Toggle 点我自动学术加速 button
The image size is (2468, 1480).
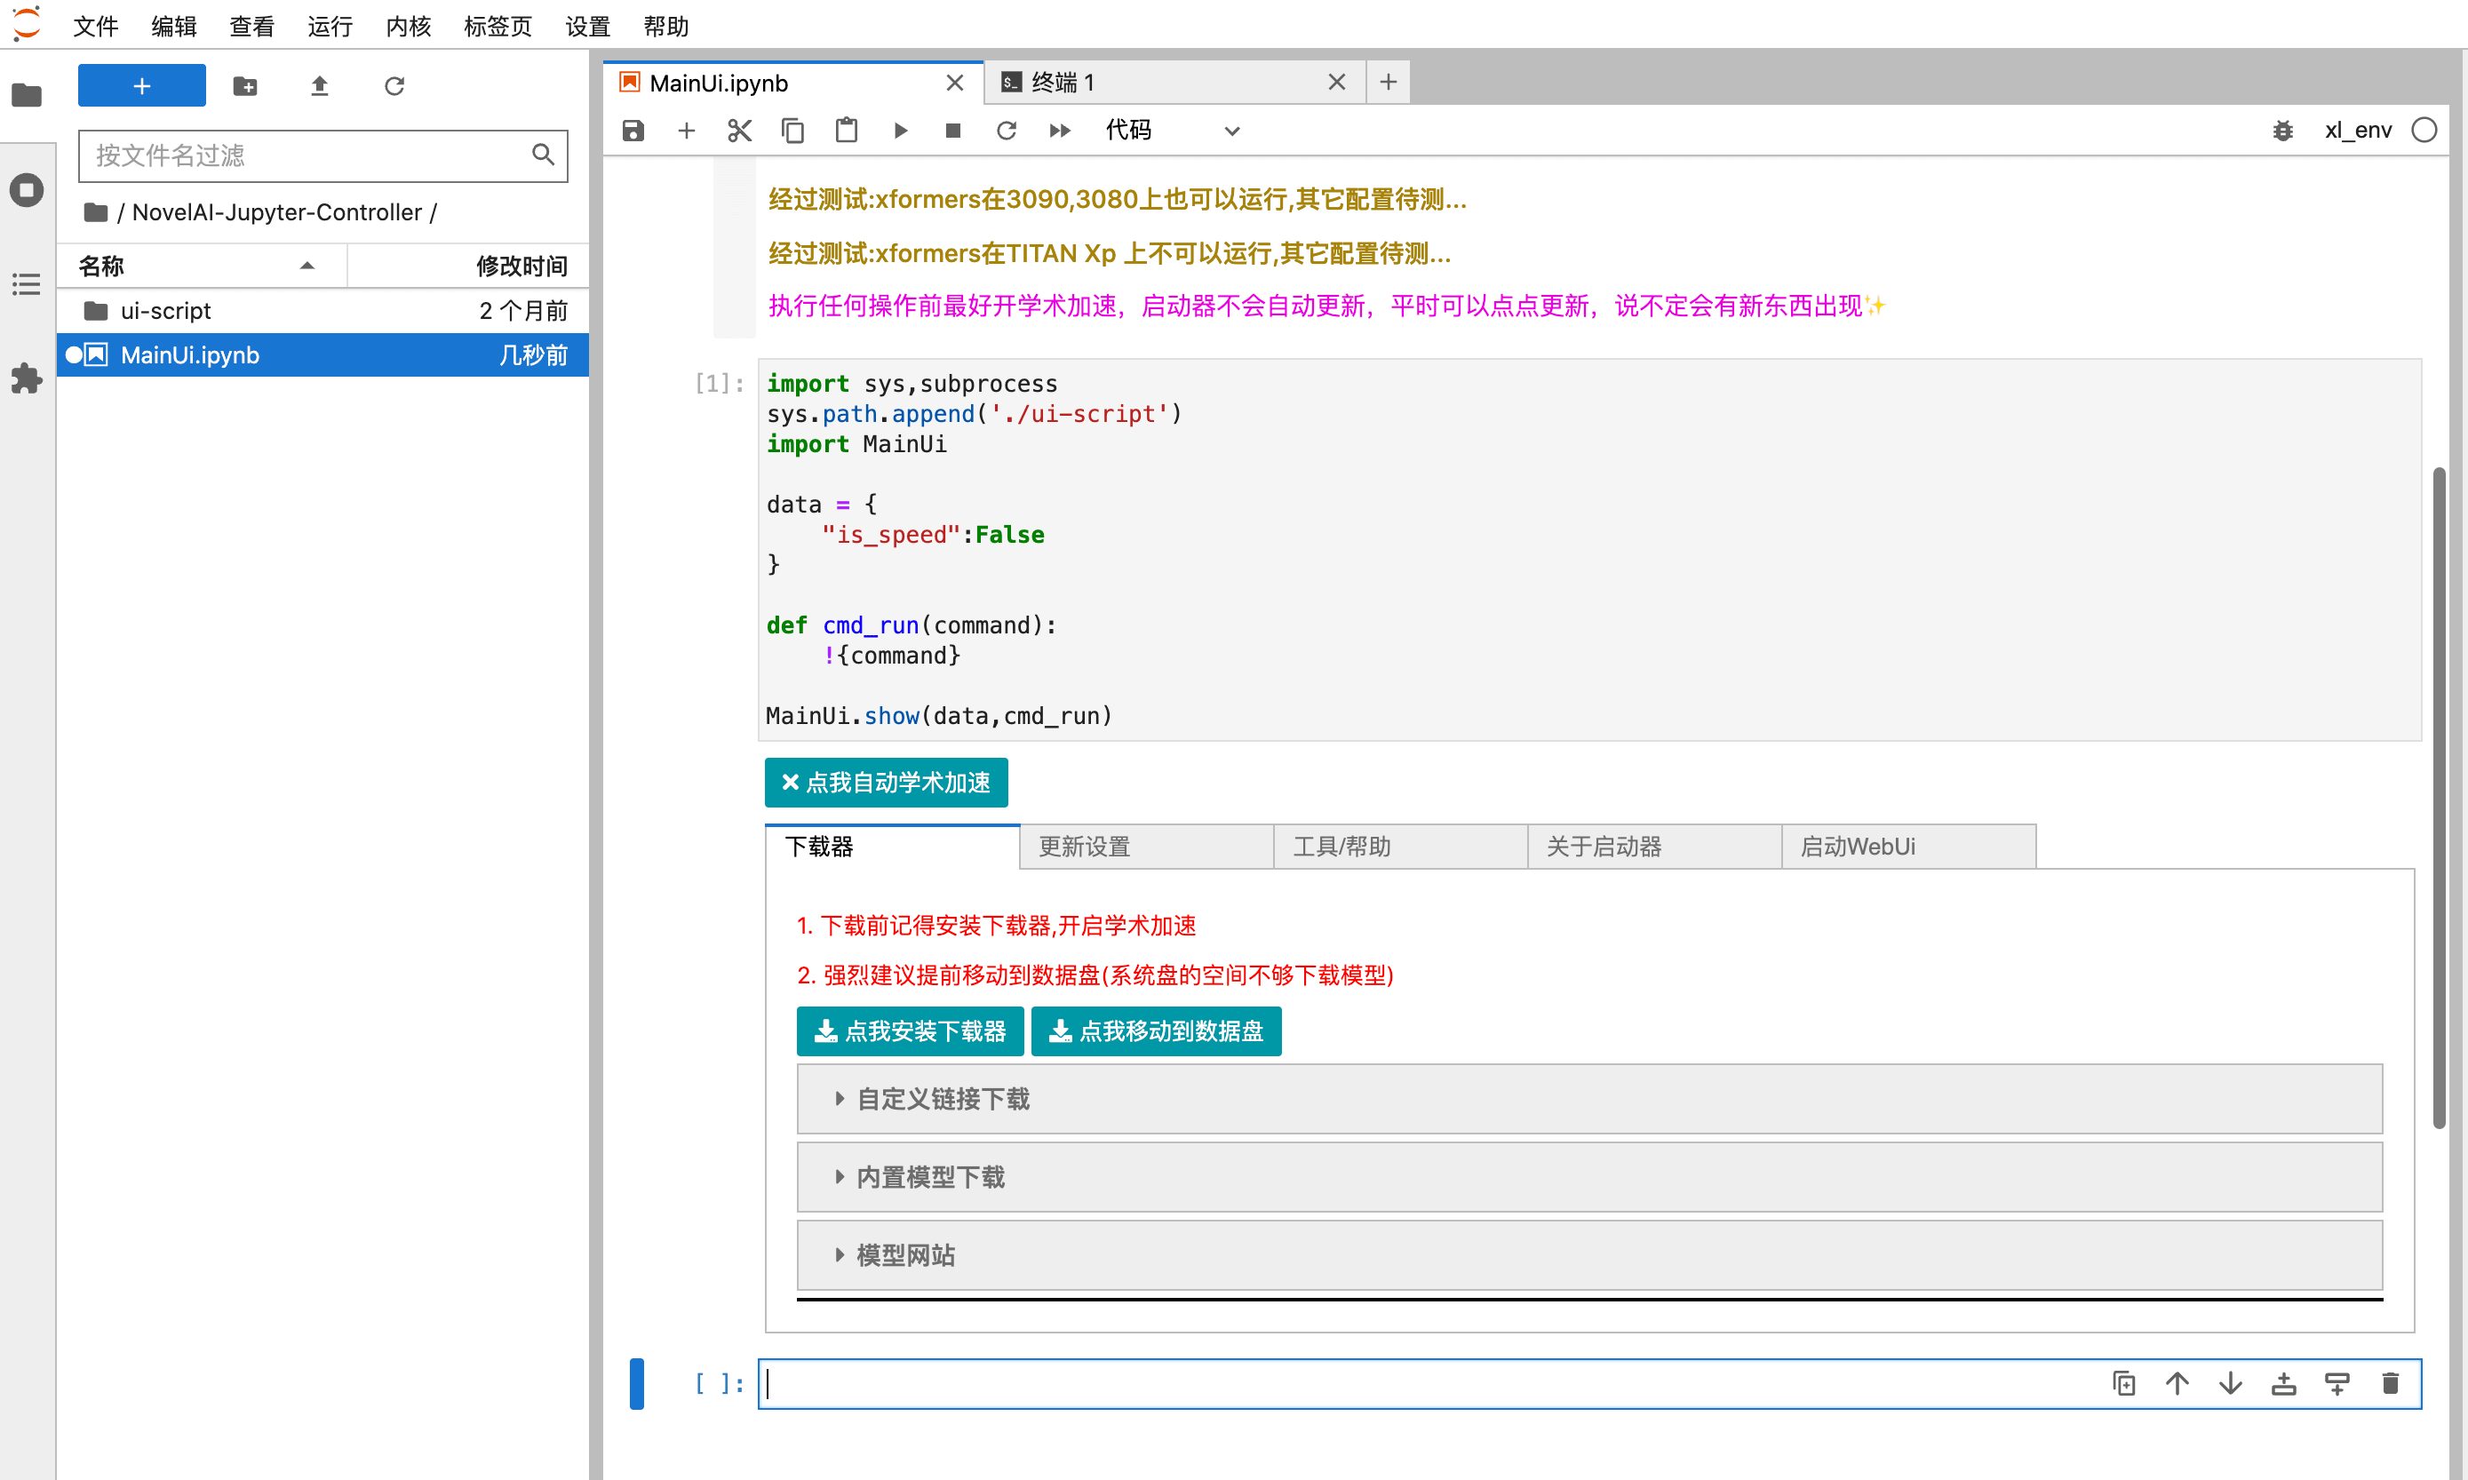click(x=886, y=783)
